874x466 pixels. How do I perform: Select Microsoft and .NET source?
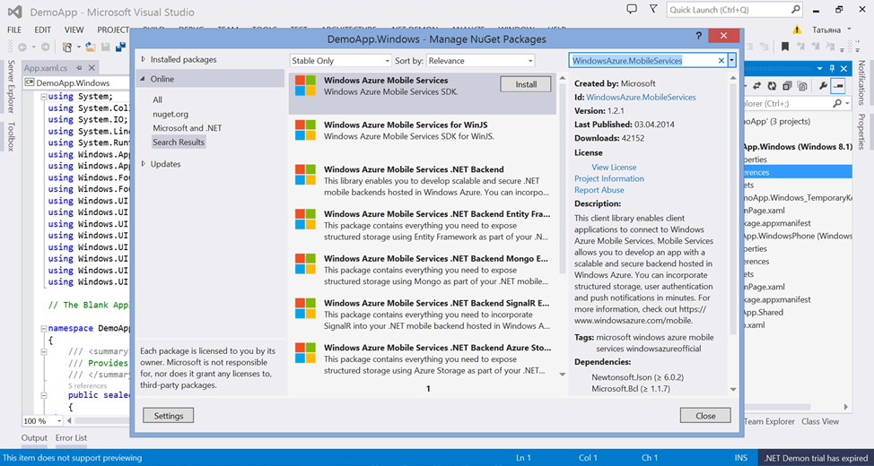pos(188,128)
